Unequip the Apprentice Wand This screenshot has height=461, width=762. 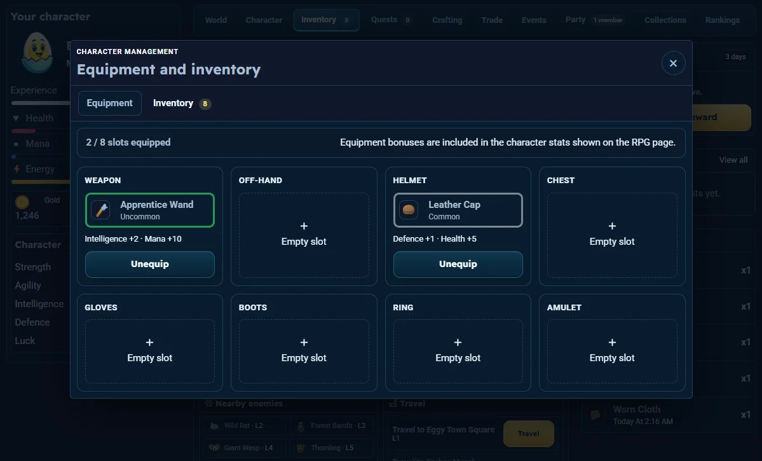[150, 264]
